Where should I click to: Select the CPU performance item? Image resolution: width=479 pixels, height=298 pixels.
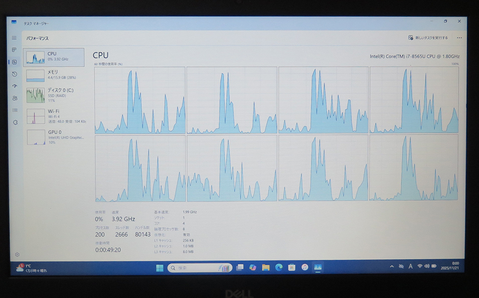click(54, 57)
